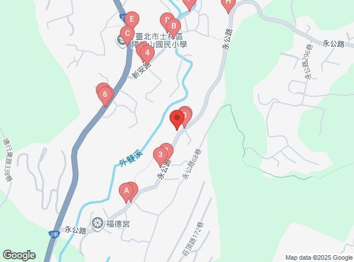
Task: Select the partially visible H marker
Action: tap(228, 4)
